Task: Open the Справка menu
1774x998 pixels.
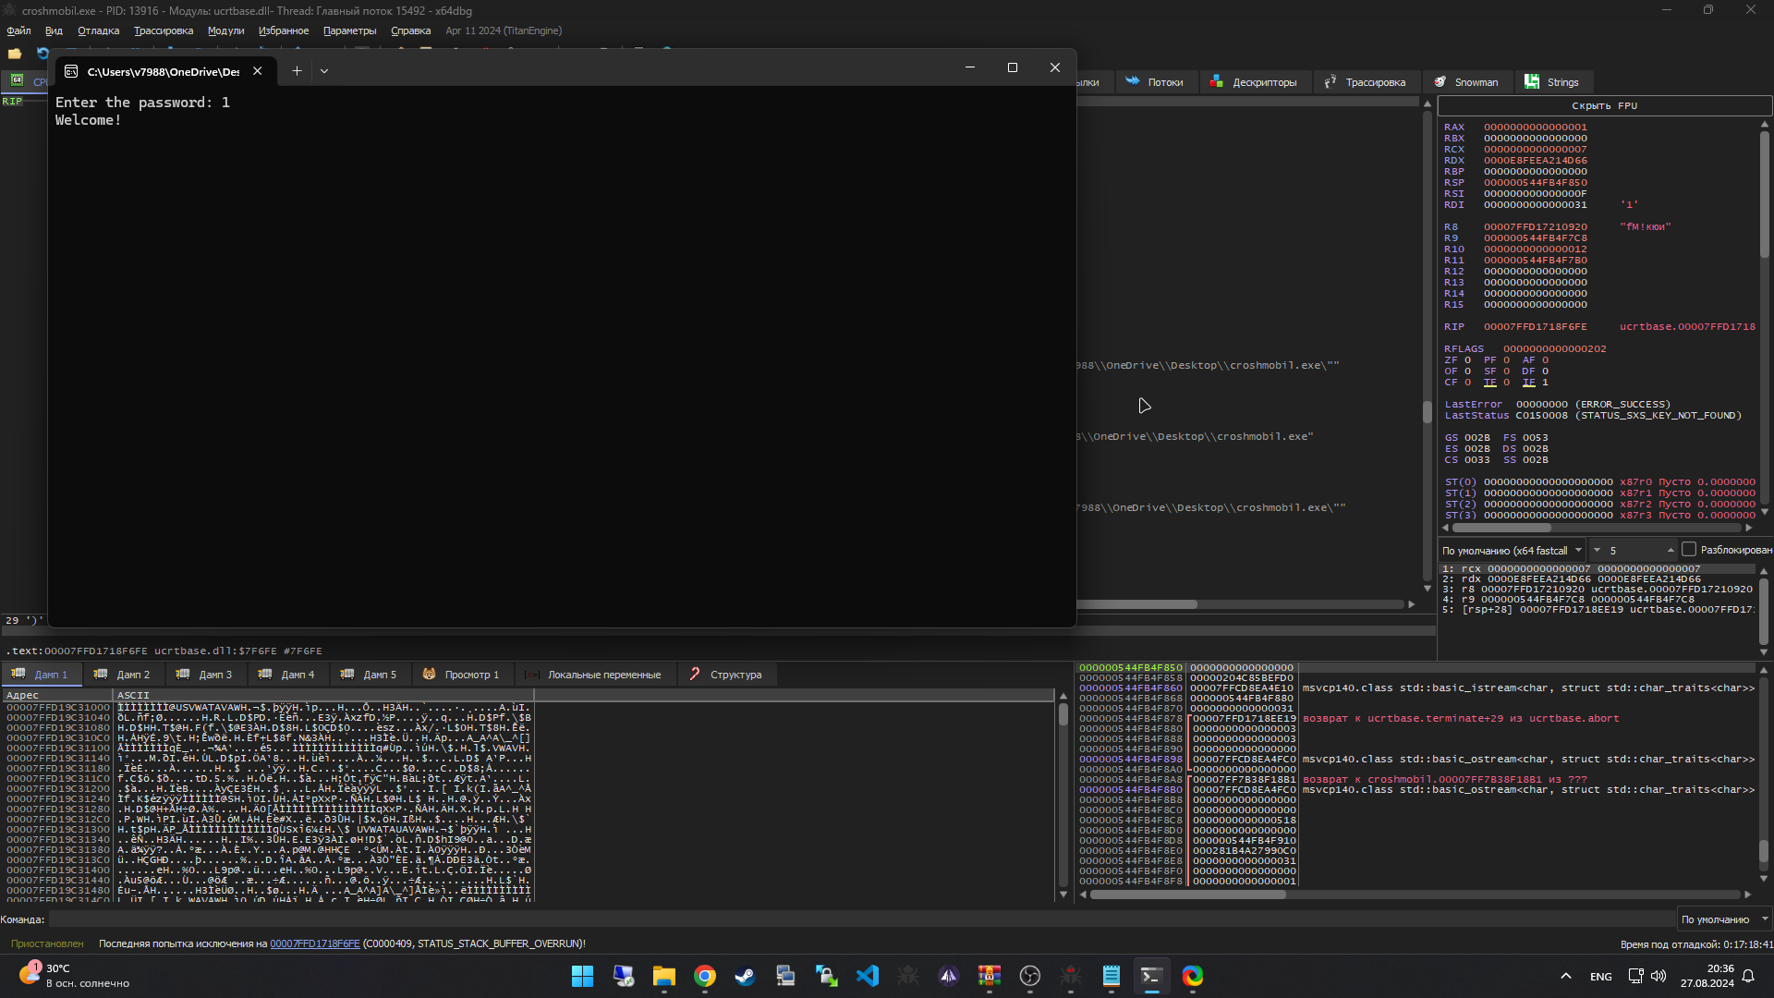Action: point(410,30)
